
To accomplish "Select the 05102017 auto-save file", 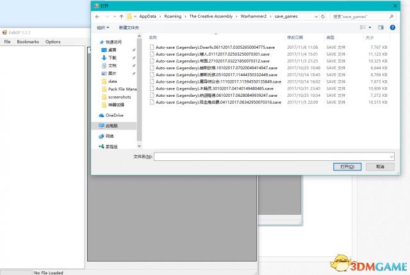I will [217, 75].
